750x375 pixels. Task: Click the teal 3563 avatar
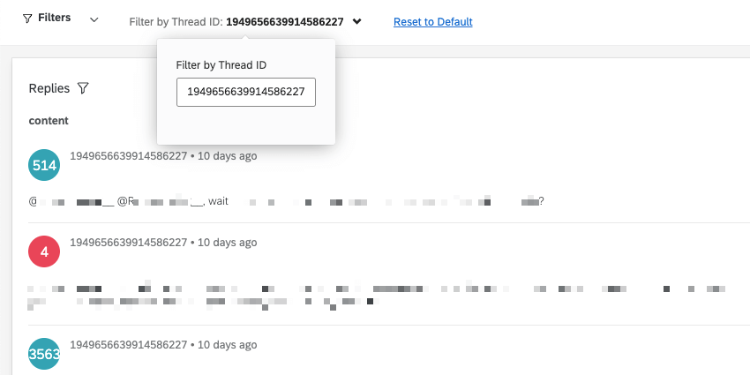[44, 355]
